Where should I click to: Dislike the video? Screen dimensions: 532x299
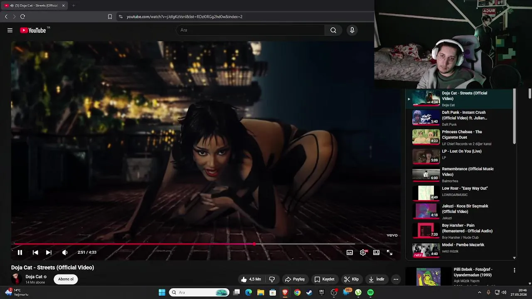(272, 279)
